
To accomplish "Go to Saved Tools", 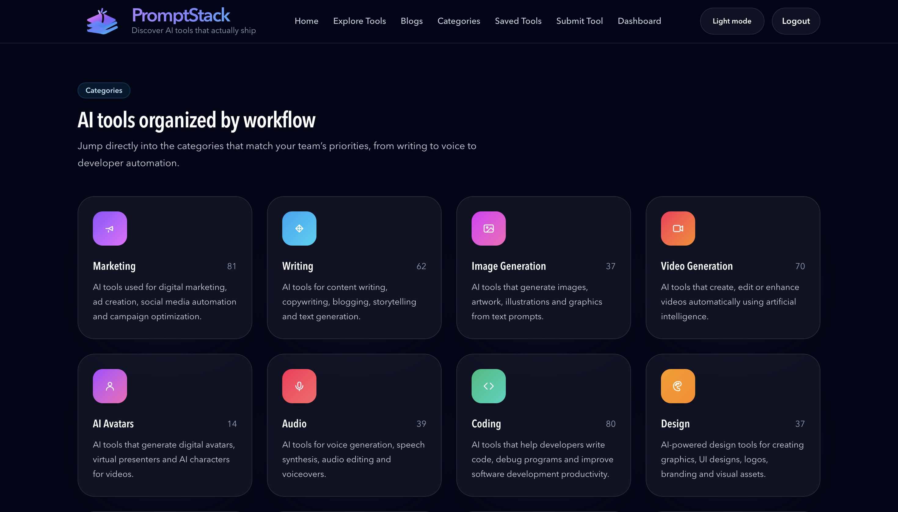I will [x=518, y=21].
